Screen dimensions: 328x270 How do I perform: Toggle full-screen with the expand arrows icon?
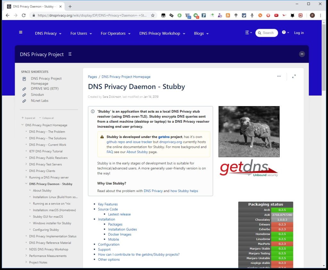294,76
